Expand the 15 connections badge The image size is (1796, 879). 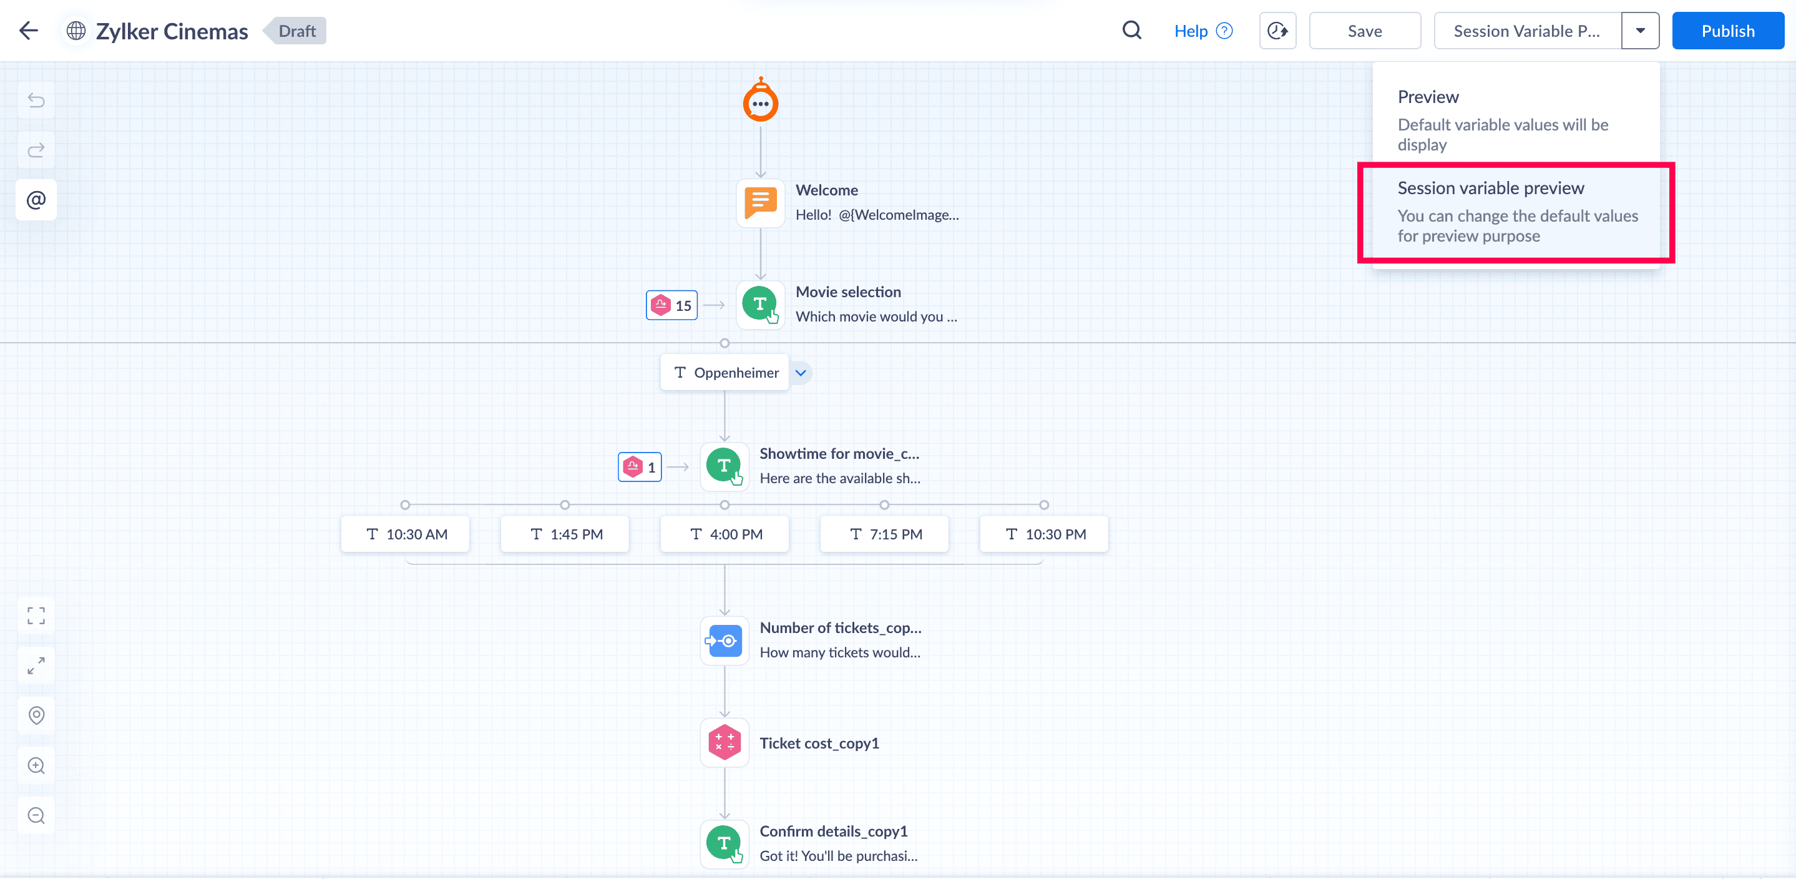click(x=671, y=305)
